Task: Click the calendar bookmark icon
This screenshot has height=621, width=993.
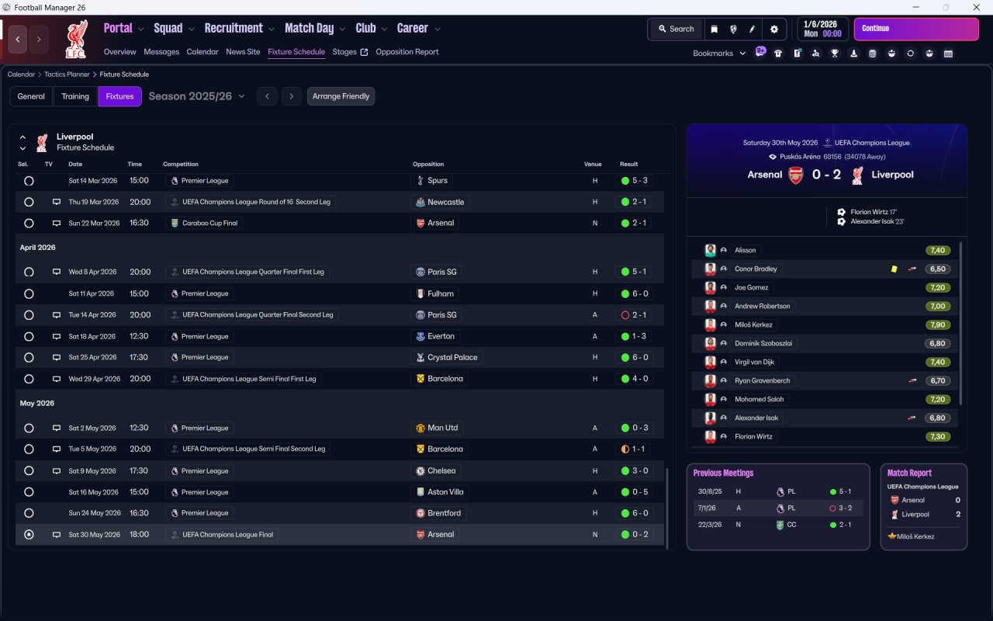Action: [x=948, y=54]
